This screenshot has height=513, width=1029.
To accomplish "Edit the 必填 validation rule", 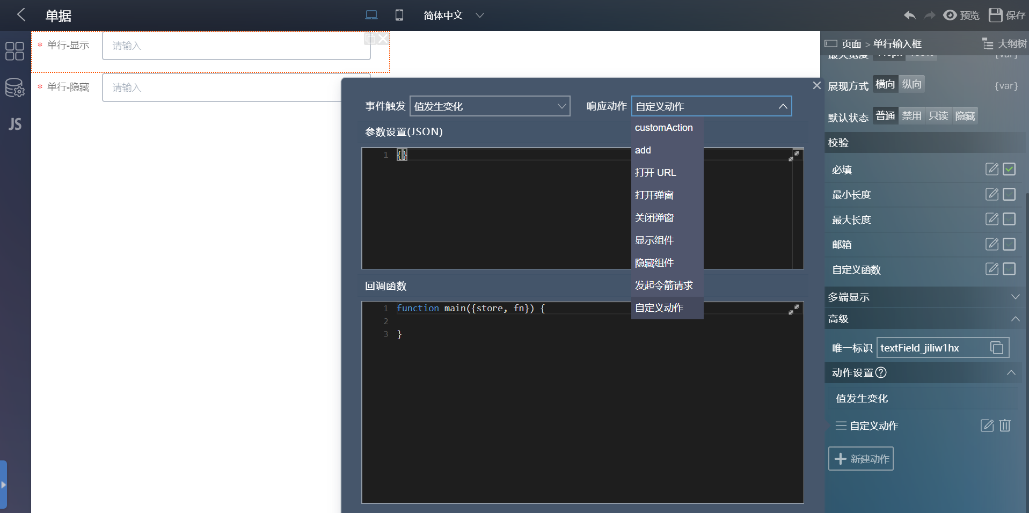I will coord(992,170).
